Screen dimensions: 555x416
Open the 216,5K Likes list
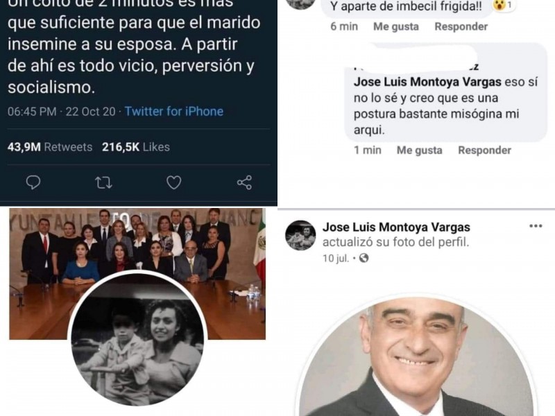136,147
